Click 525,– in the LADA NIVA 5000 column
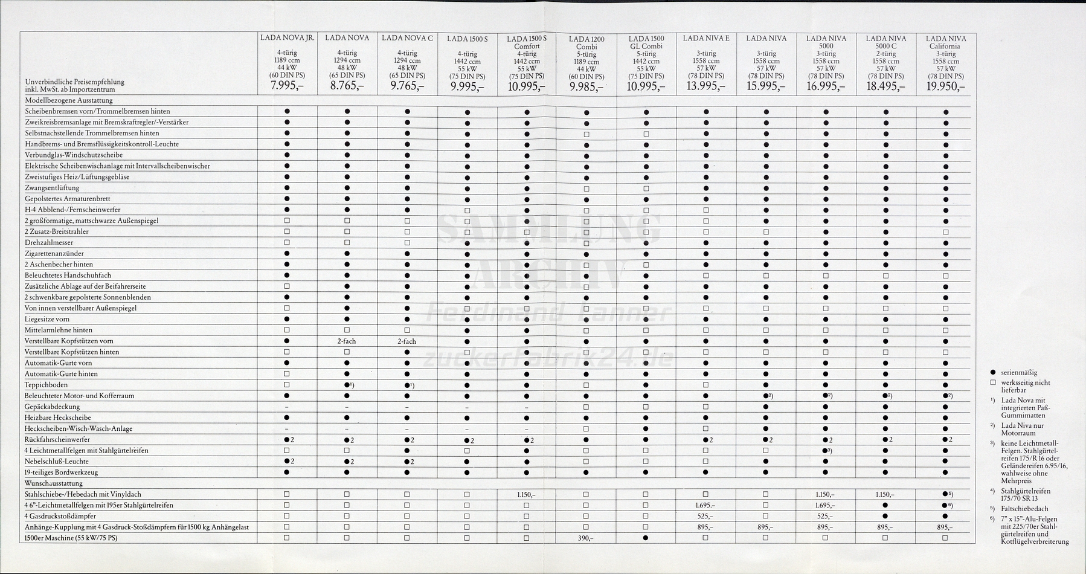Viewport: 1086px width, 574px height. click(x=826, y=516)
